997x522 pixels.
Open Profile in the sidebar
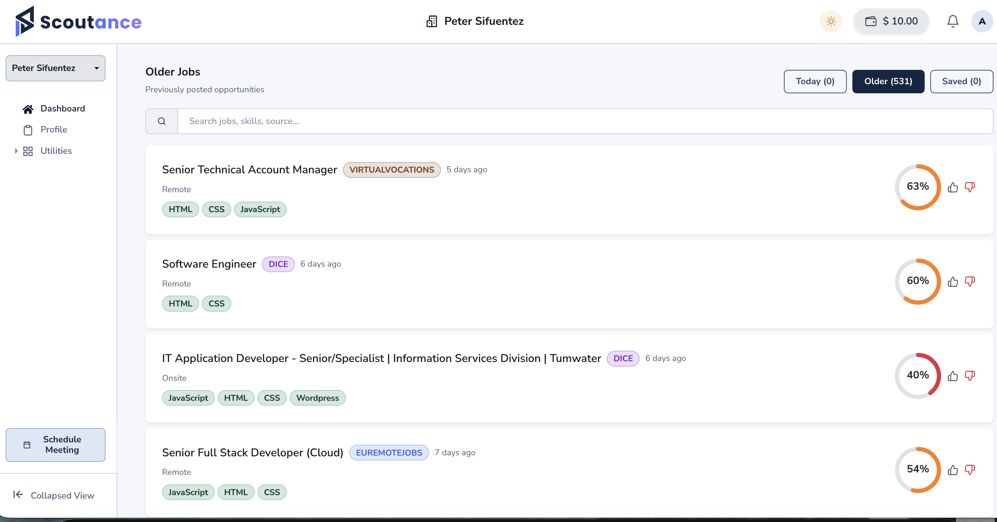click(x=53, y=130)
